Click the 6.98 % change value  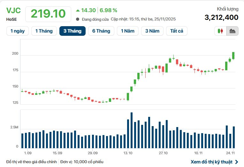tap(108, 10)
